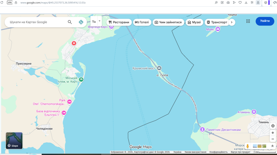Viewport: 277px width, 155px height.
Task: Toggle the Шари layers thumbnail
Action: click(14, 141)
